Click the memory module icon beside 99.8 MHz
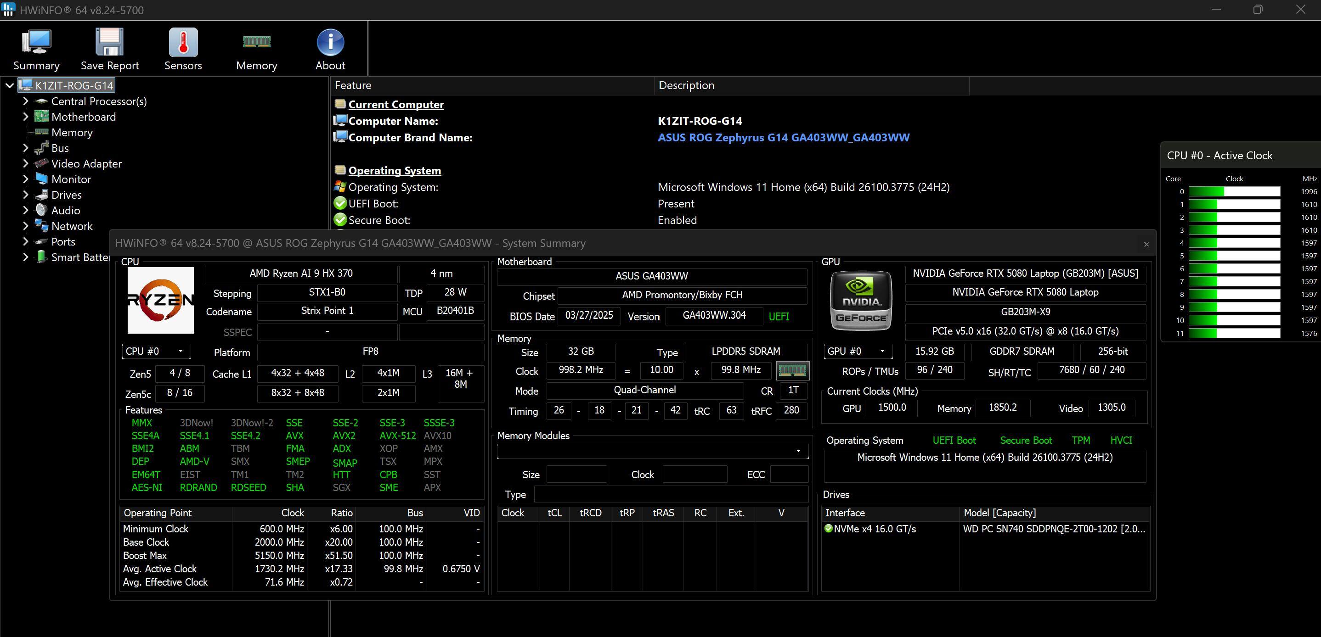Screen dimensions: 1321x637 coord(792,370)
